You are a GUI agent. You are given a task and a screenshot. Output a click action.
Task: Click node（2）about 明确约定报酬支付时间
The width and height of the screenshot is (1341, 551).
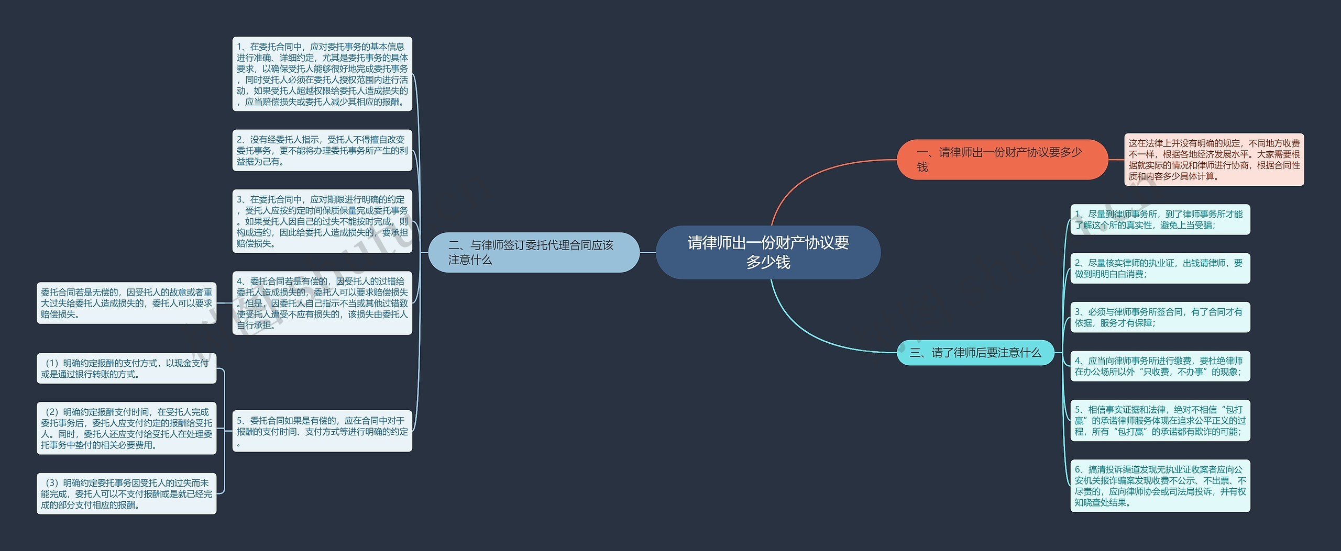click(126, 429)
